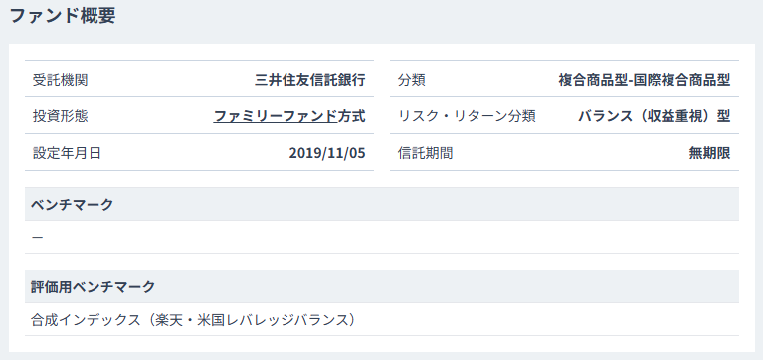Click the 2019/11/05 date value
This screenshot has width=763, height=360.
click(327, 153)
